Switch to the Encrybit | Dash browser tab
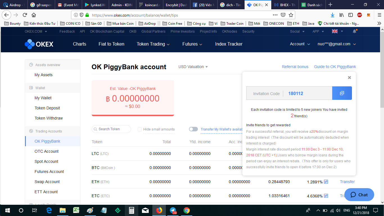Viewport: 384px width, 216px height. (176, 5)
